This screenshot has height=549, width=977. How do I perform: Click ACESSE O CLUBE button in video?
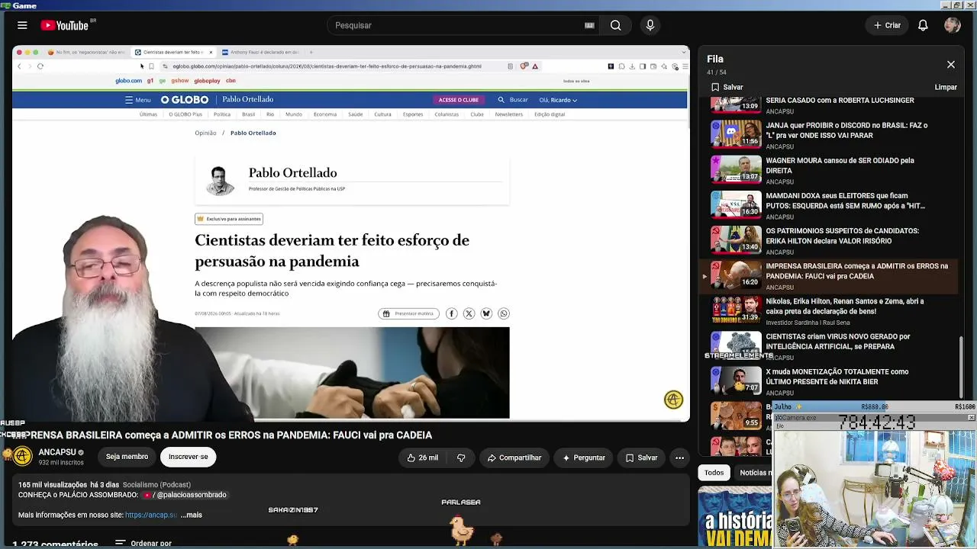458,100
